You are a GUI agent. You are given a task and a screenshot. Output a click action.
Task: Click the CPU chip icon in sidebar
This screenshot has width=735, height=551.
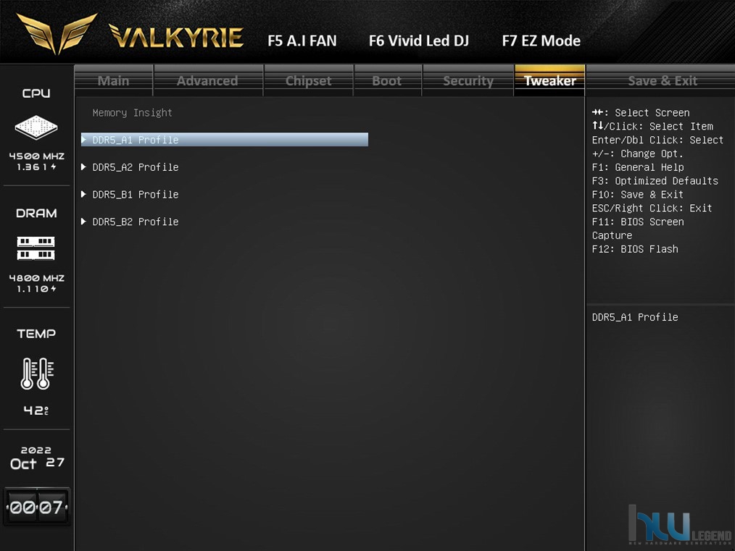(36, 127)
